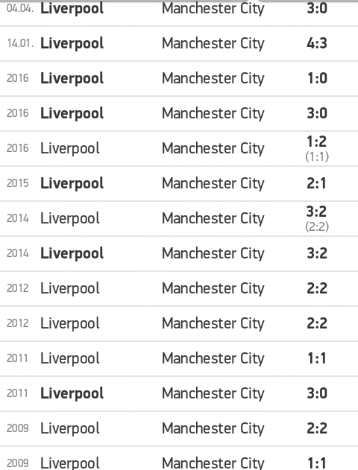Image resolution: width=358 pixels, height=470 pixels.
Task: Click bold Liverpool in the 2015 row
Action: 72,183
